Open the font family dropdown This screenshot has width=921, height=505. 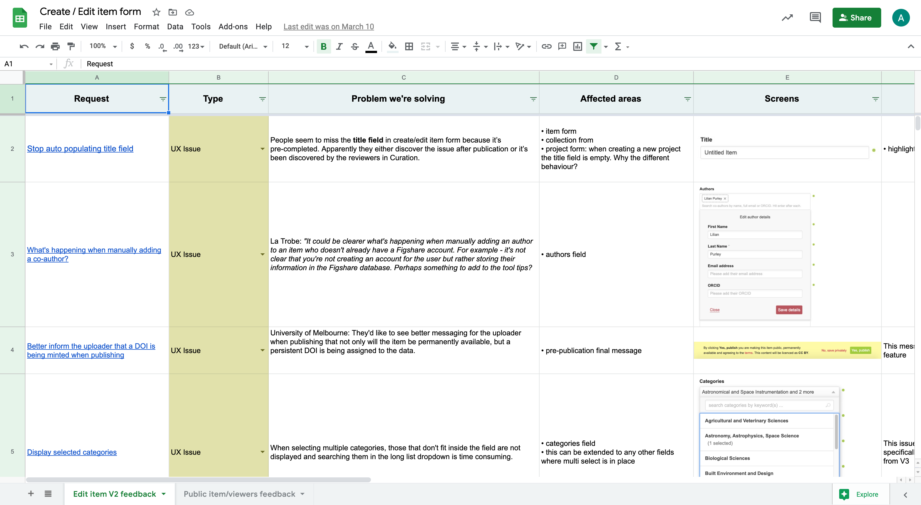click(243, 46)
